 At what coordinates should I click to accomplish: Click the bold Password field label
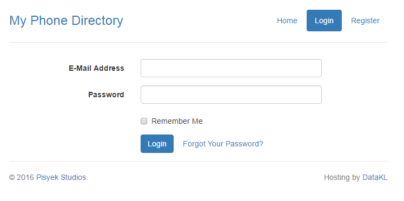(x=106, y=95)
